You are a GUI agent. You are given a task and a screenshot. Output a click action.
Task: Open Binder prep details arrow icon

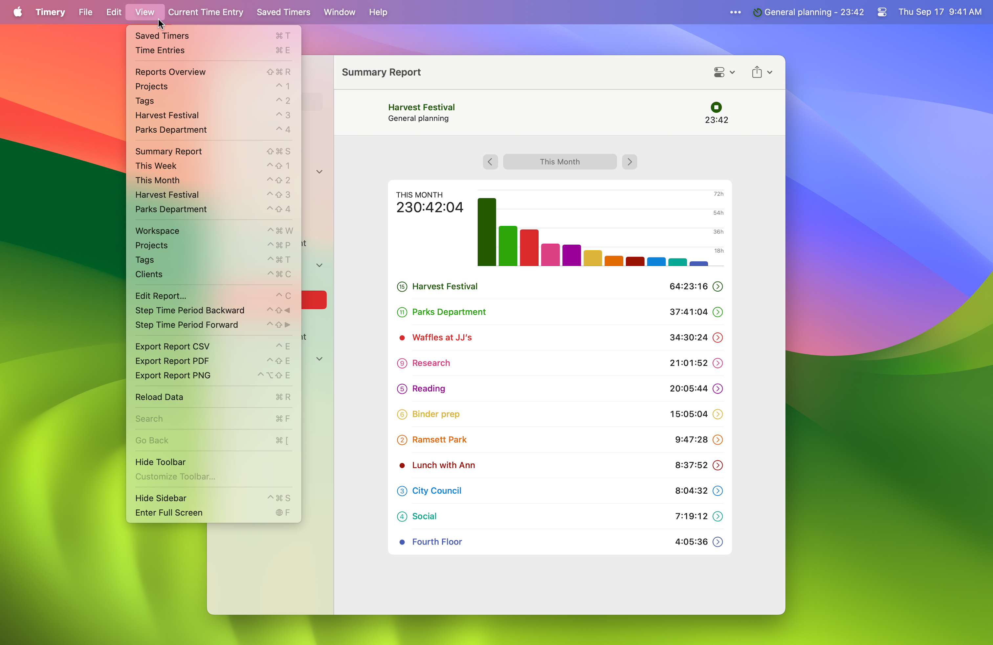(717, 414)
